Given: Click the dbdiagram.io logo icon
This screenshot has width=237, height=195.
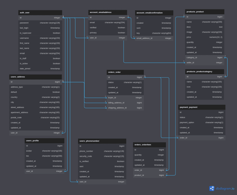Looking at the screenshot, I should pos(212,189).
